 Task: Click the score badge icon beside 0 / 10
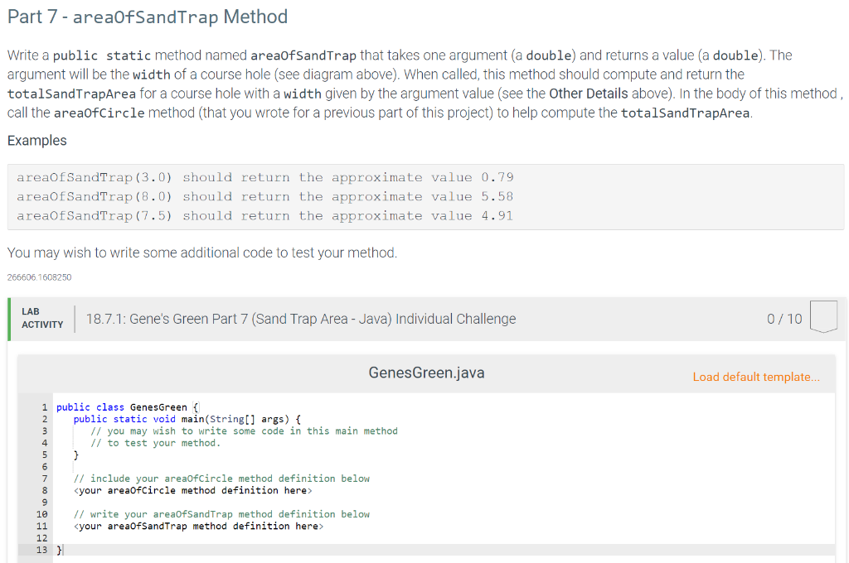[x=823, y=317]
